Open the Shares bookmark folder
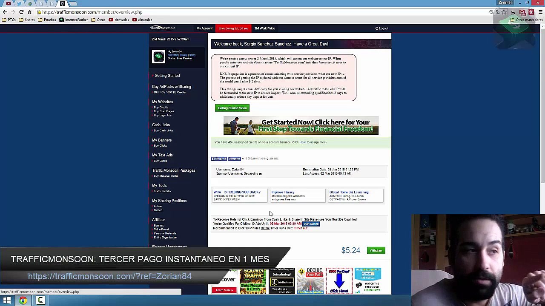Screen dimensions: 545x306 (27, 20)
